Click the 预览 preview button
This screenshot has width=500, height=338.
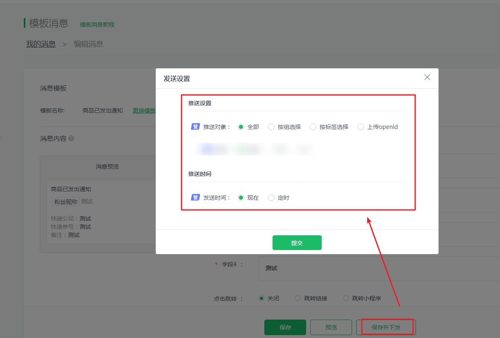coord(331,327)
